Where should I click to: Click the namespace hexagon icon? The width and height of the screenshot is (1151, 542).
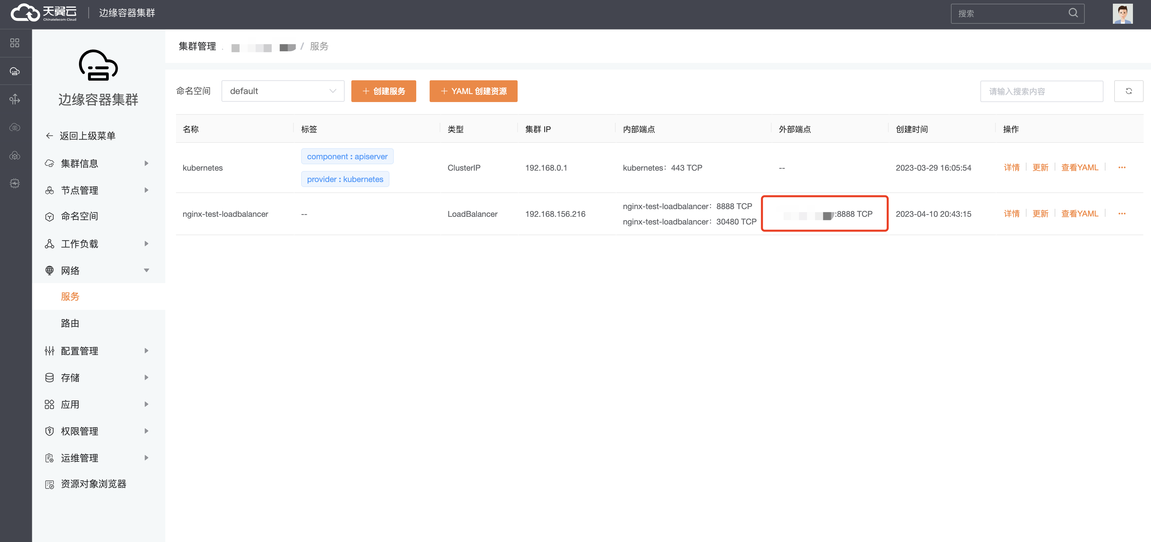click(50, 217)
